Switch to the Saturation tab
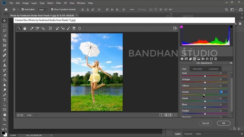Image resolution: width=244 pixels, height=137 pixels. tap(197, 69)
